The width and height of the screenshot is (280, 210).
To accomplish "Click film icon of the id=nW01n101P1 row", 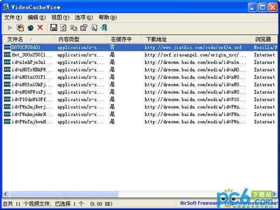I will tap(7, 77).
